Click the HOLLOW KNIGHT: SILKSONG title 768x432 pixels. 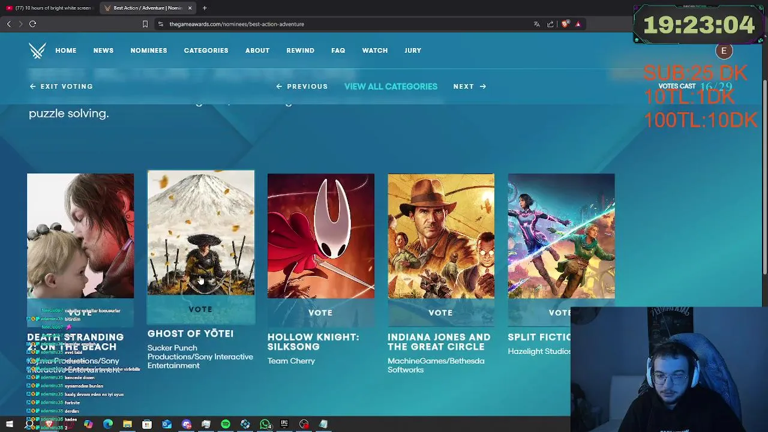[x=313, y=342]
